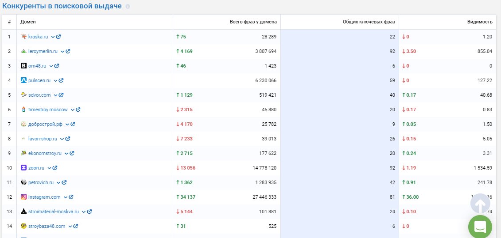Viewport: 501px width, 238px height.
Task: Open external link icon for petrovich.ru
Action: (x=64, y=182)
